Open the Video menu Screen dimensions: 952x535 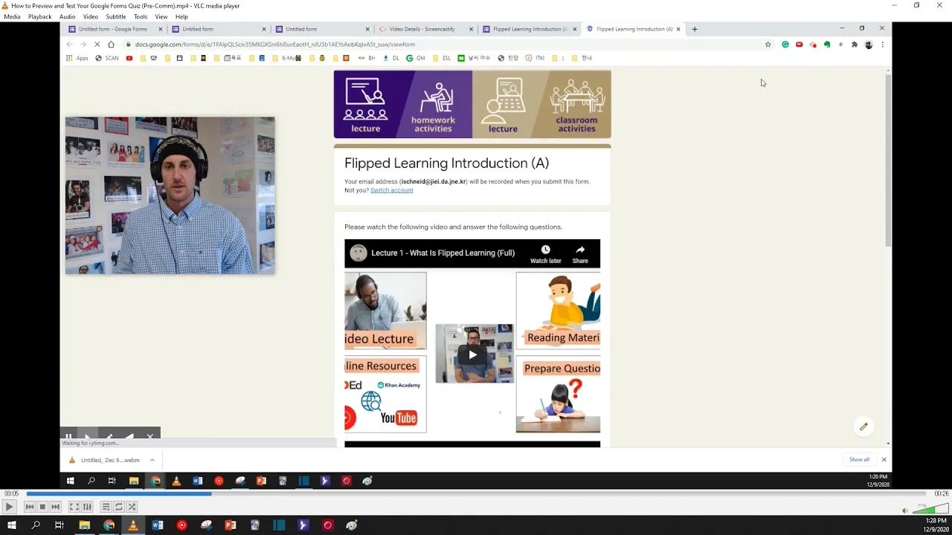tap(91, 16)
